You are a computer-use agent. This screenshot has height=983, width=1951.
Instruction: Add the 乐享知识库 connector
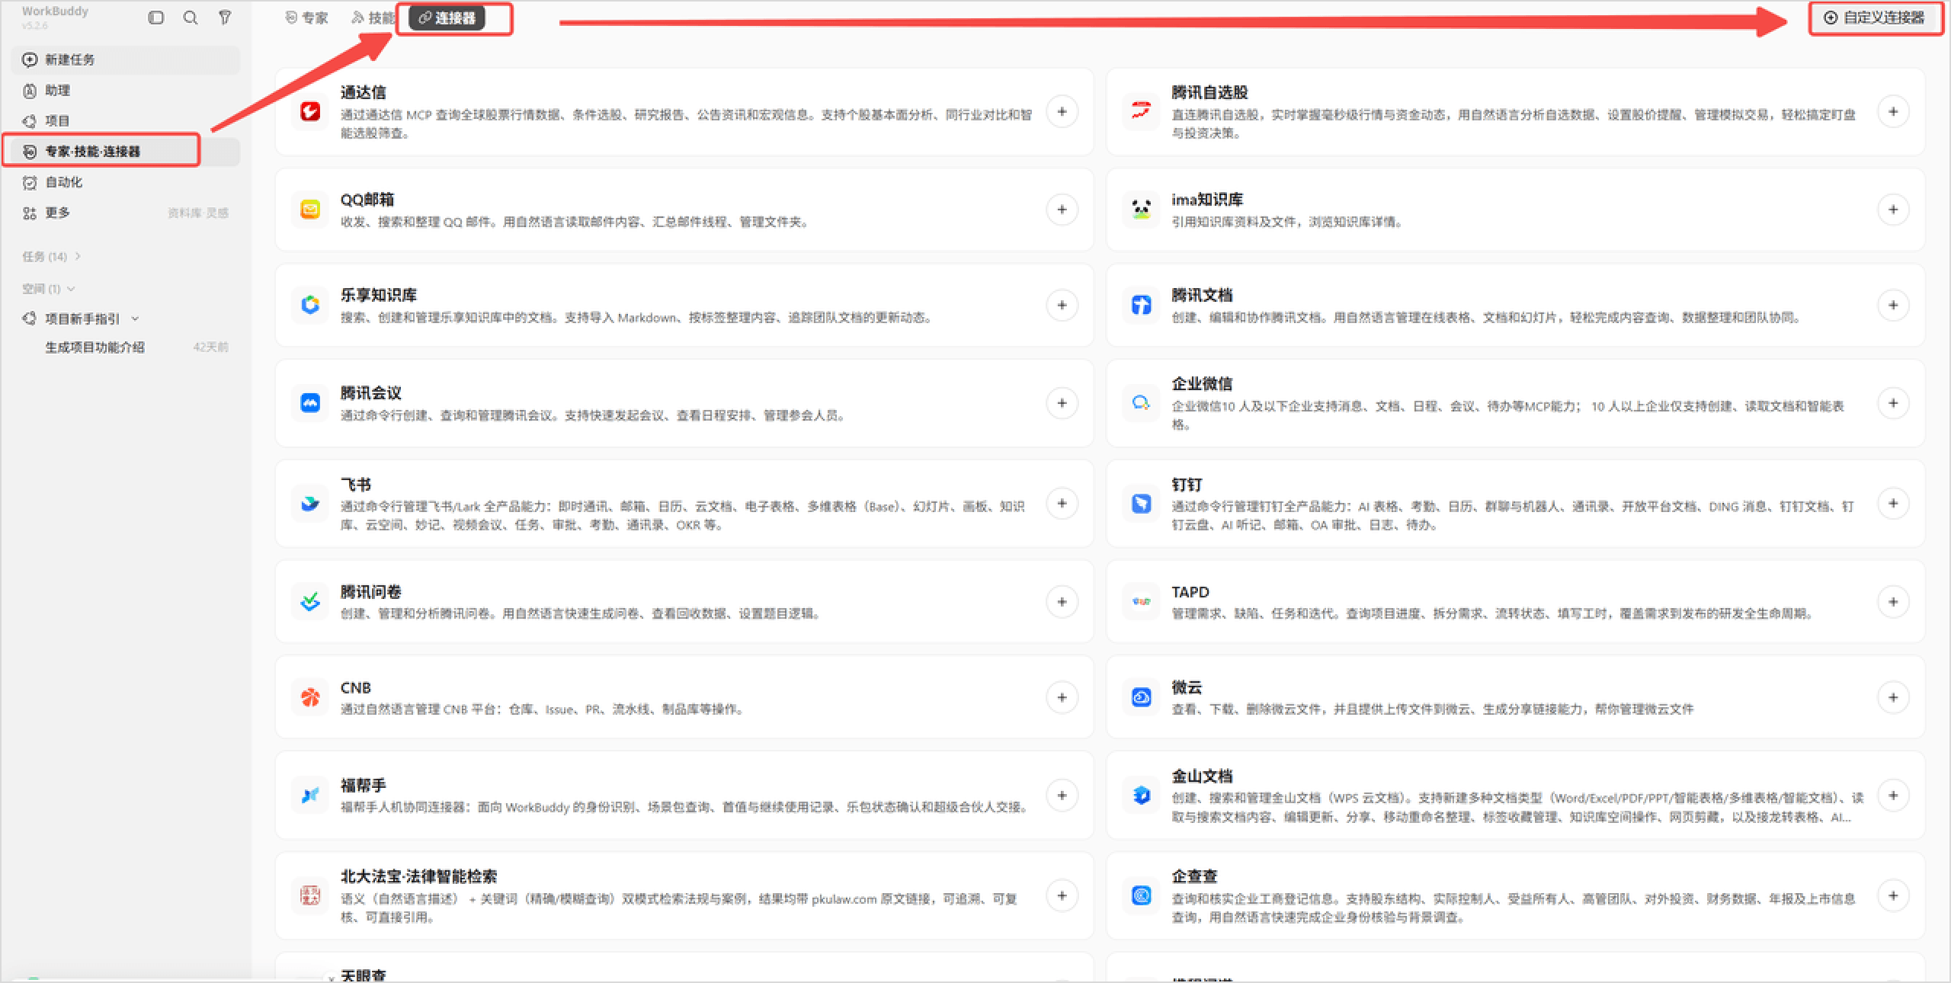click(x=1062, y=306)
